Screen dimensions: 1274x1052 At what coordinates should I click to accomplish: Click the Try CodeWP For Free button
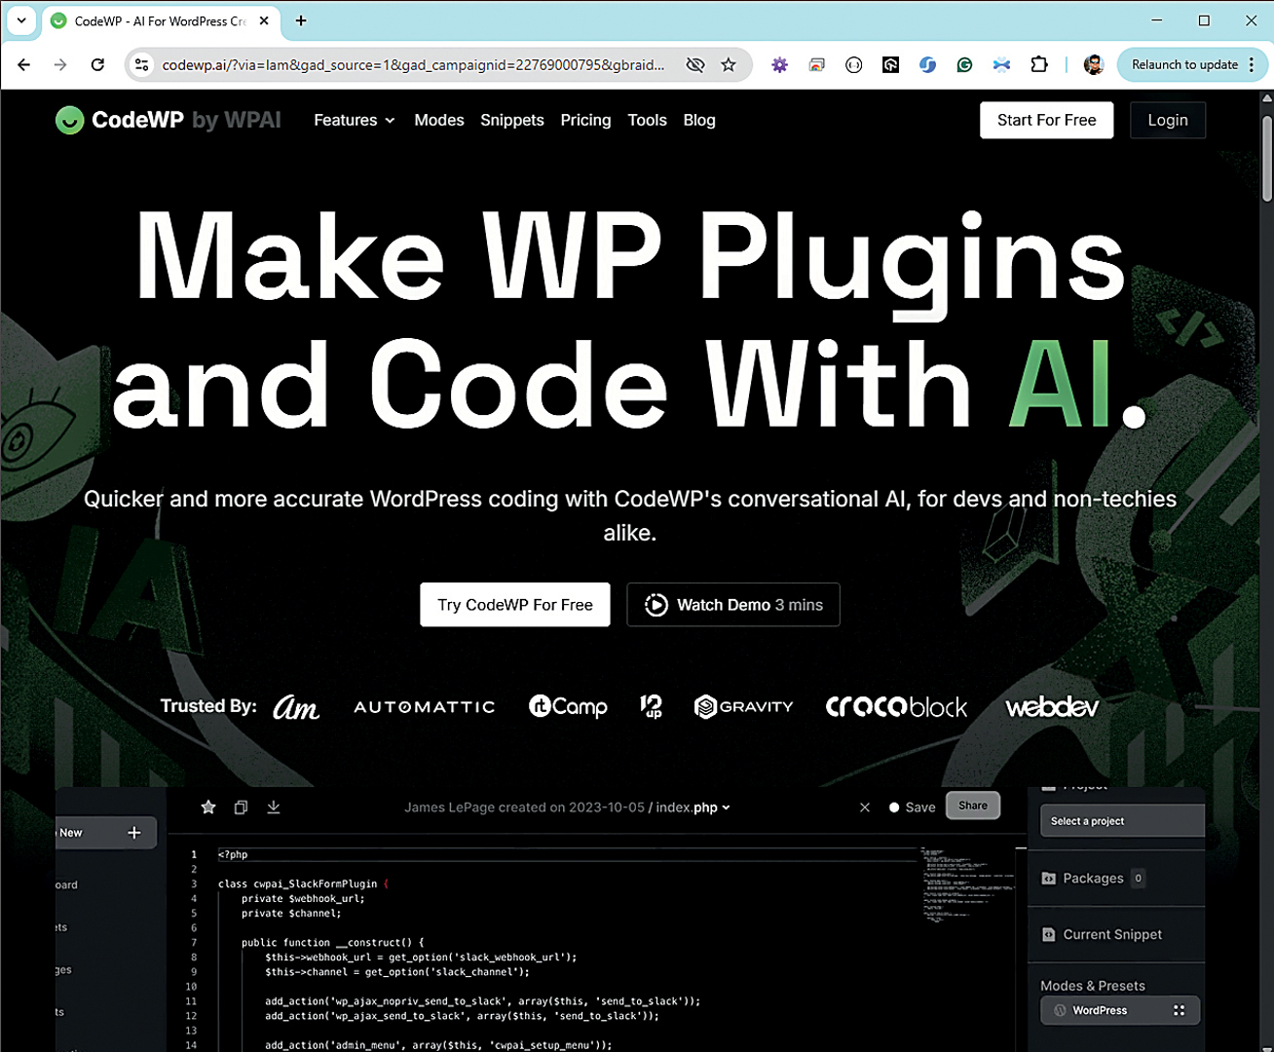pyautogui.click(x=515, y=605)
